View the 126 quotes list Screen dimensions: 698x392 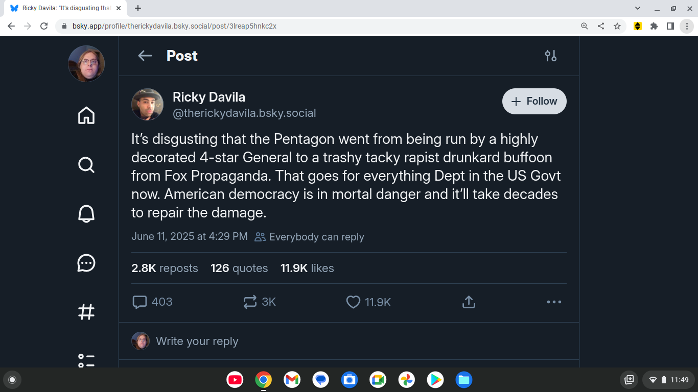(239, 268)
